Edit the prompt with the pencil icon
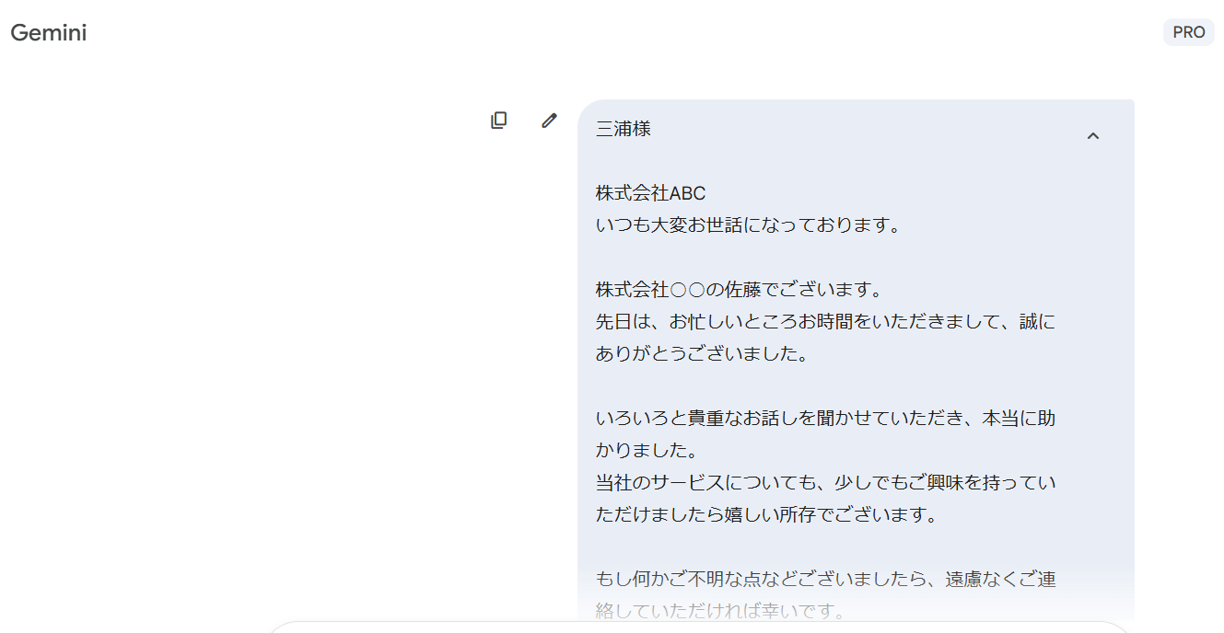Screen dimensions: 1224x633 [x=549, y=121]
